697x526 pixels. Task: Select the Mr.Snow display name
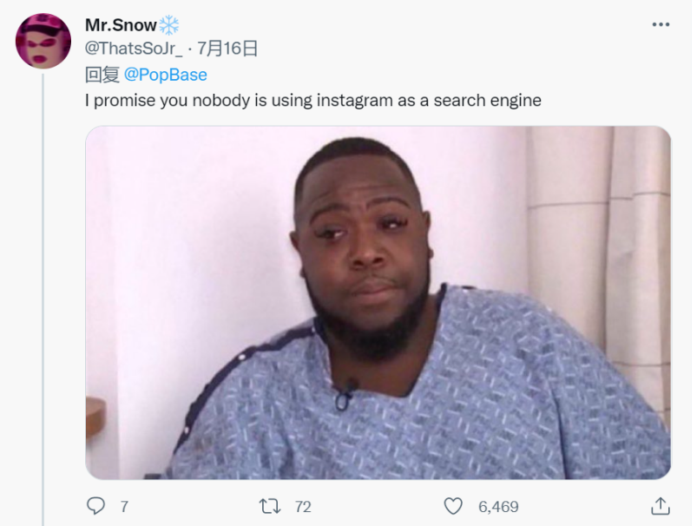tap(121, 25)
